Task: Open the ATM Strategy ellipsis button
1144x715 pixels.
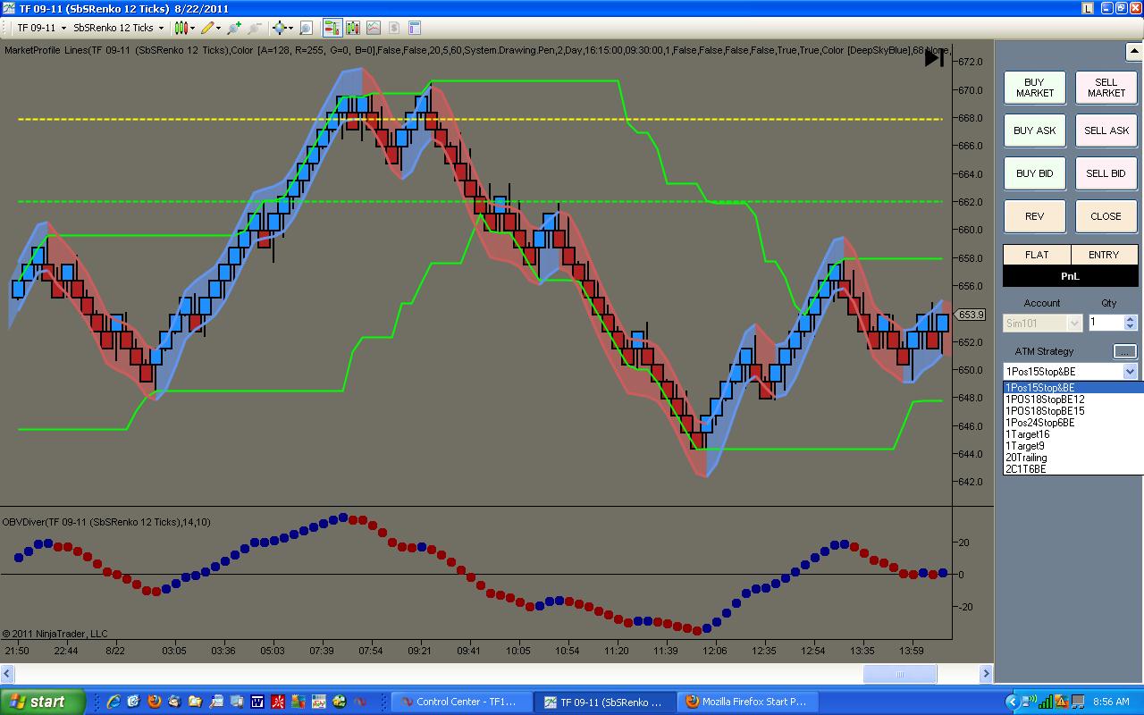Action: tap(1124, 351)
